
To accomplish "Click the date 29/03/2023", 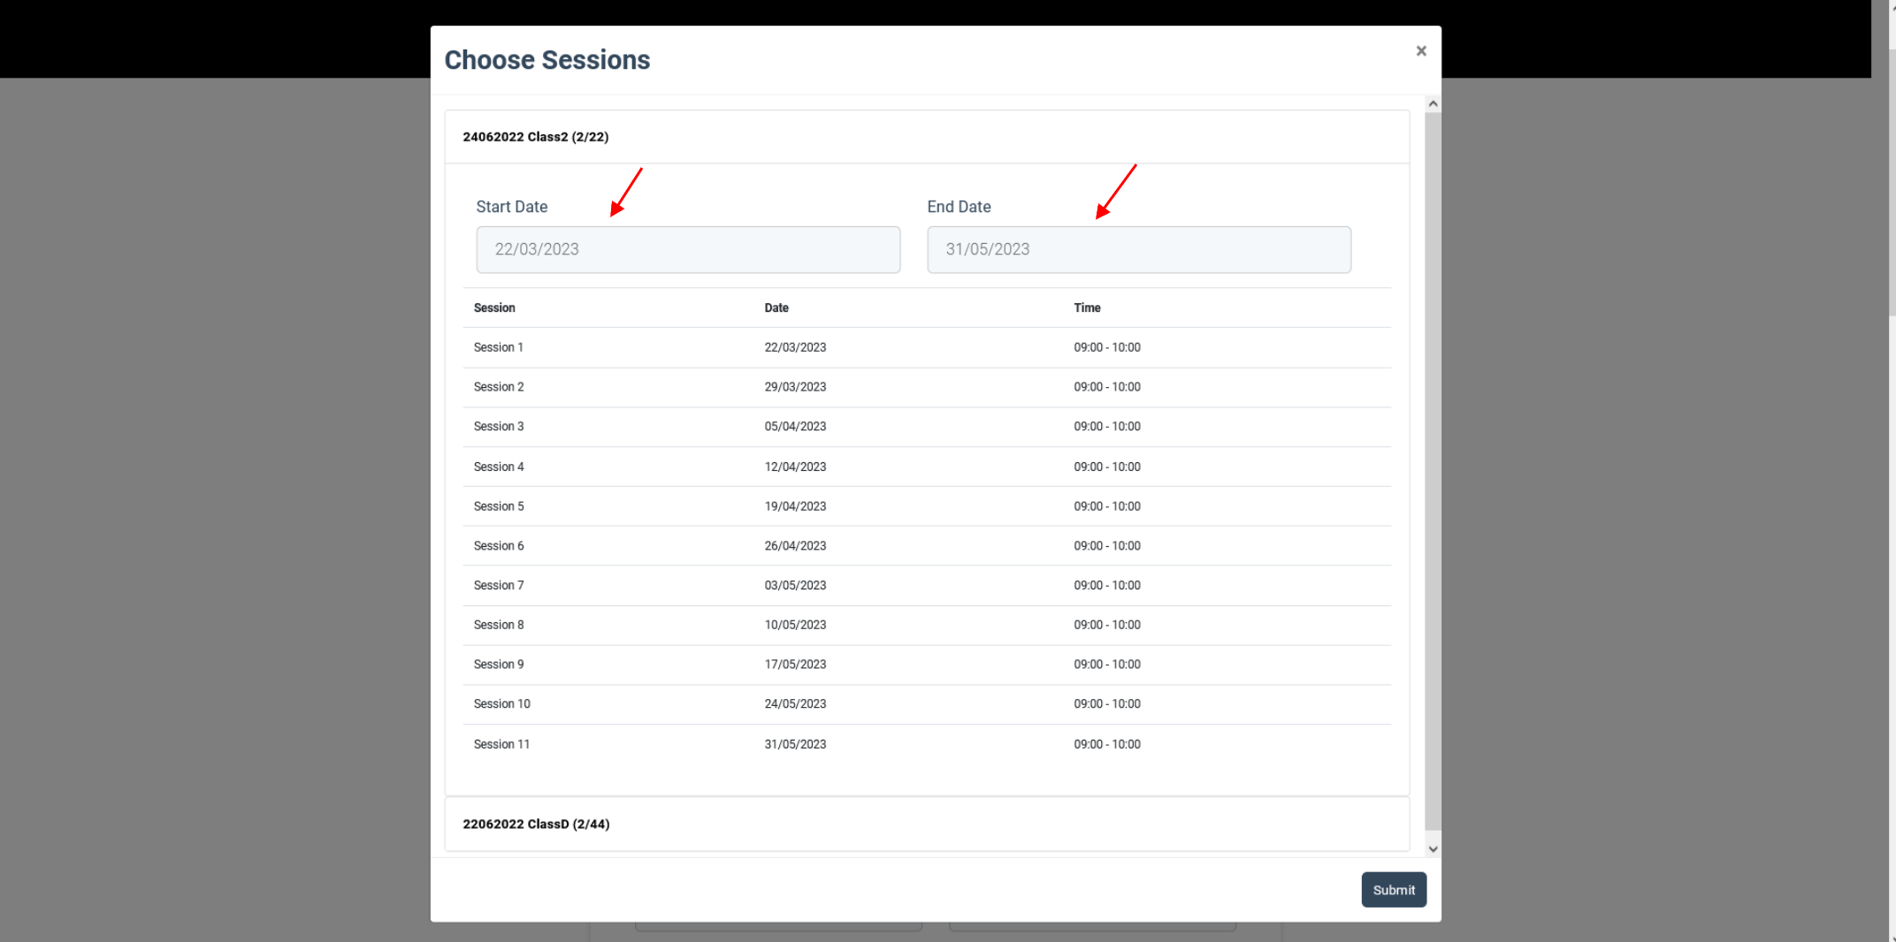I will (x=795, y=387).
